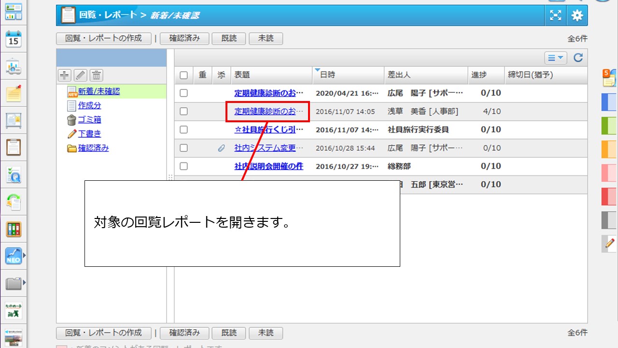Select the 新着/未確認 folder
The height and width of the screenshot is (348, 618).
coord(99,91)
